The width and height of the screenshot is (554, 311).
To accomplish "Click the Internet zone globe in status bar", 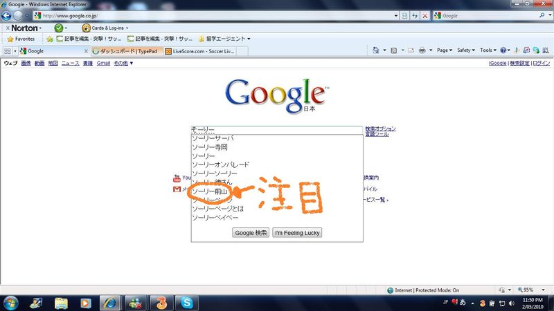I will coord(390,290).
